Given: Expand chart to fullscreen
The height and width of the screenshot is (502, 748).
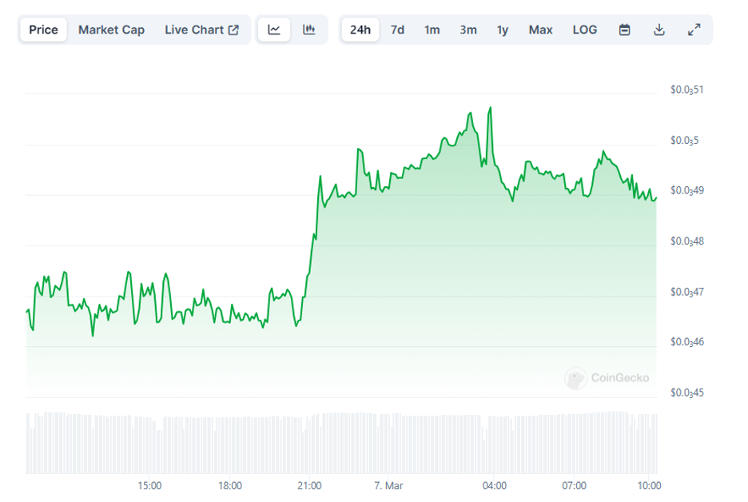Looking at the screenshot, I should click(694, 30).
